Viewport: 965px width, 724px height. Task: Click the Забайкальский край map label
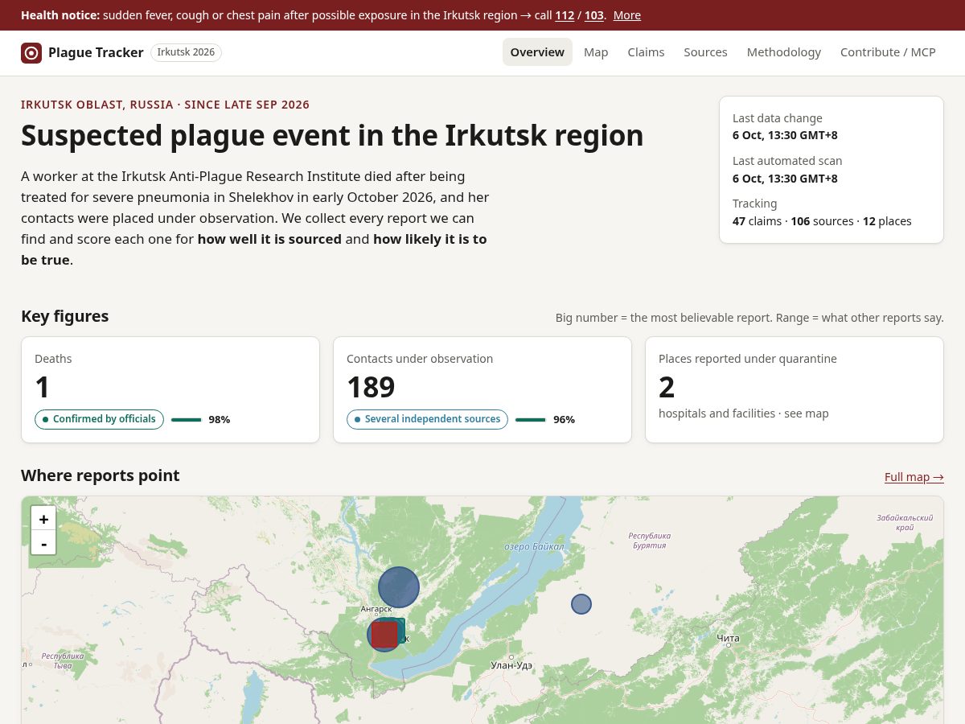[x=905, y=523]
